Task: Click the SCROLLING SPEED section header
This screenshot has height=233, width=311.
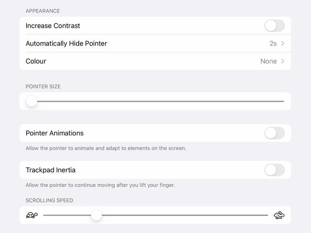Action: 49,200
